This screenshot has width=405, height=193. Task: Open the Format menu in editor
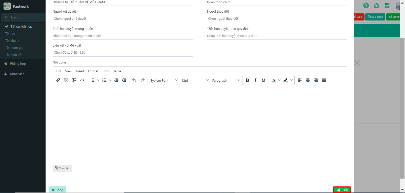coord(93,71)
